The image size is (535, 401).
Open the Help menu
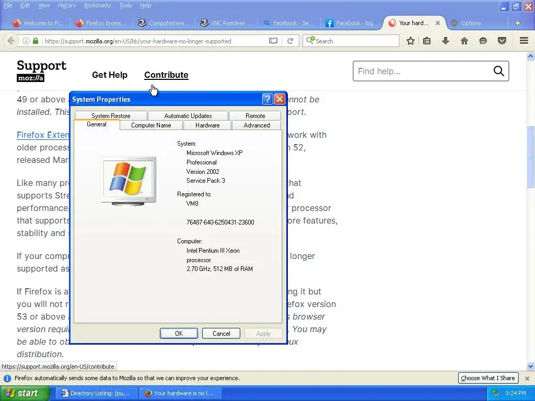point(145,5)
